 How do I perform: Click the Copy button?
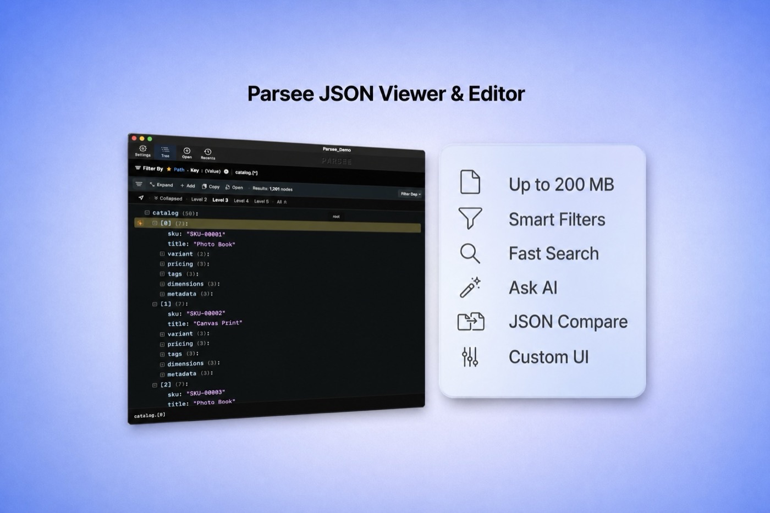pyautogui.click(x=211, y=186)
